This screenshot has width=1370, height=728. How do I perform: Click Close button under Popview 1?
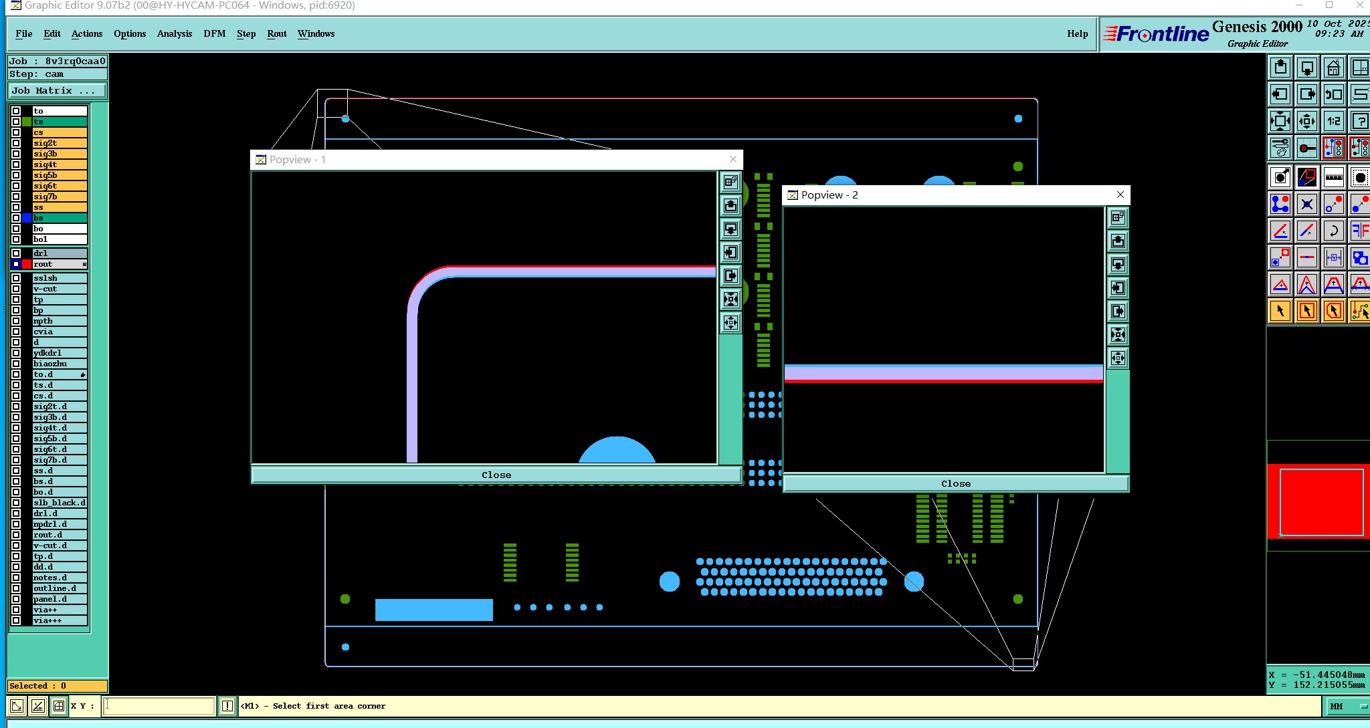click(496, 475)
